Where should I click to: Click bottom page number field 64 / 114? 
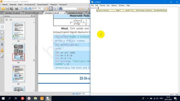(x=84, y=94)
